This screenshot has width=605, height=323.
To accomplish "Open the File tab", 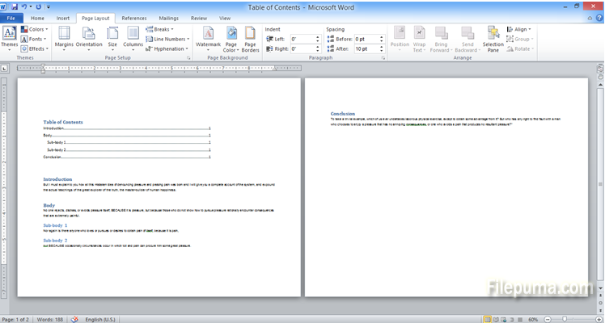I will pyautogui.click(x=12, y=17).
